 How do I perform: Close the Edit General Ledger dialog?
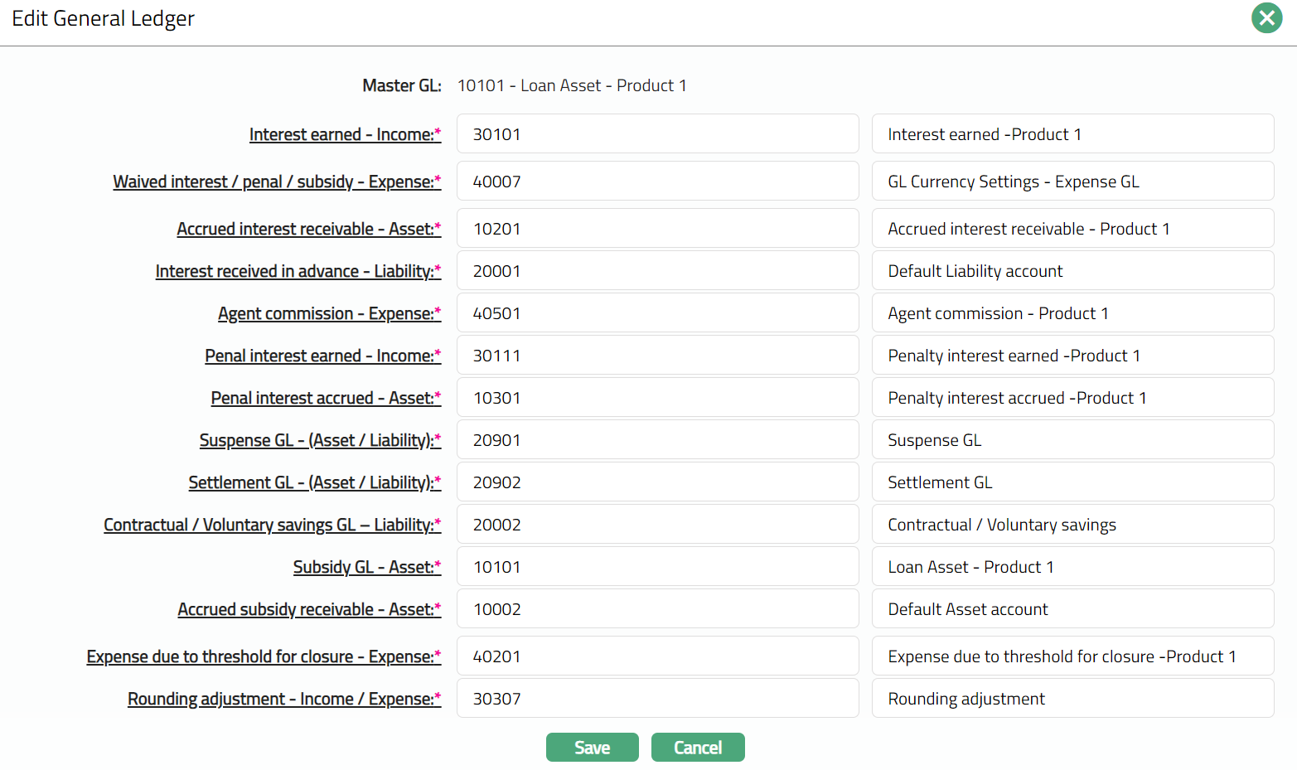[x=1266, y=17]
